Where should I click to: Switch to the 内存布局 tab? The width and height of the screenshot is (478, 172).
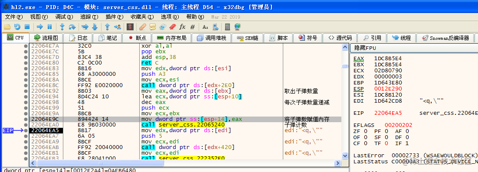coord(171,38)
